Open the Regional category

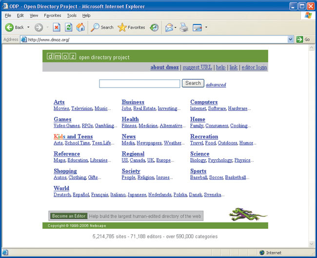coord(133,154)
